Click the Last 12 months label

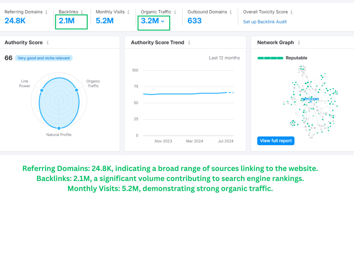(224, 58)
